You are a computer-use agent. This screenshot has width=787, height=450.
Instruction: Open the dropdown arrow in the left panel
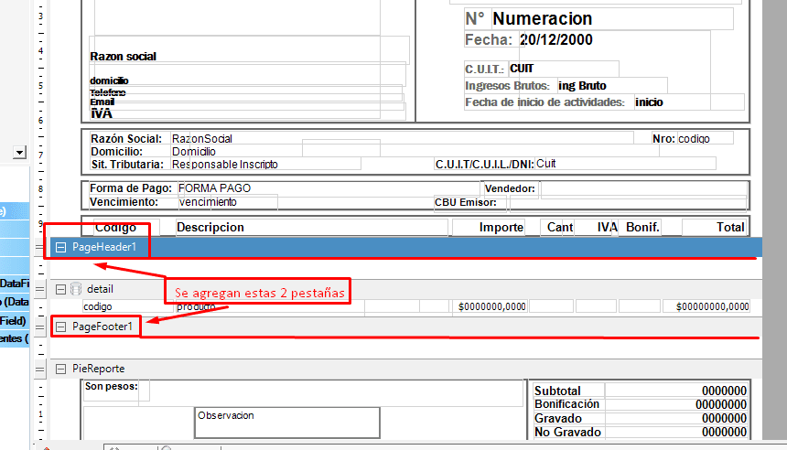click(19, 152)
